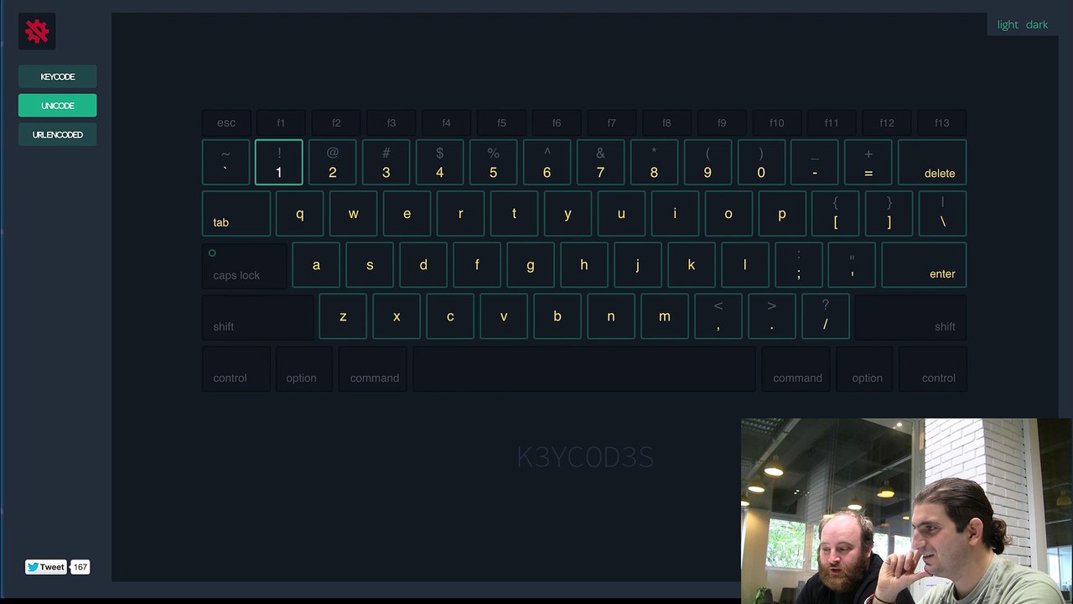Click the z key
This screenshot has height=604, width=1073.
tap(343, 316)
